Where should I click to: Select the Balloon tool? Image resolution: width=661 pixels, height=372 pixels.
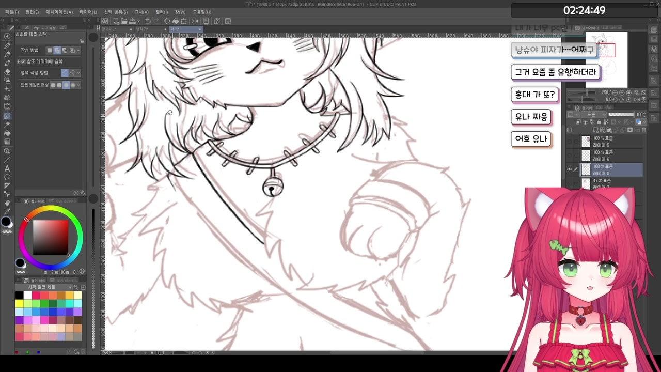tap(7, 177)
